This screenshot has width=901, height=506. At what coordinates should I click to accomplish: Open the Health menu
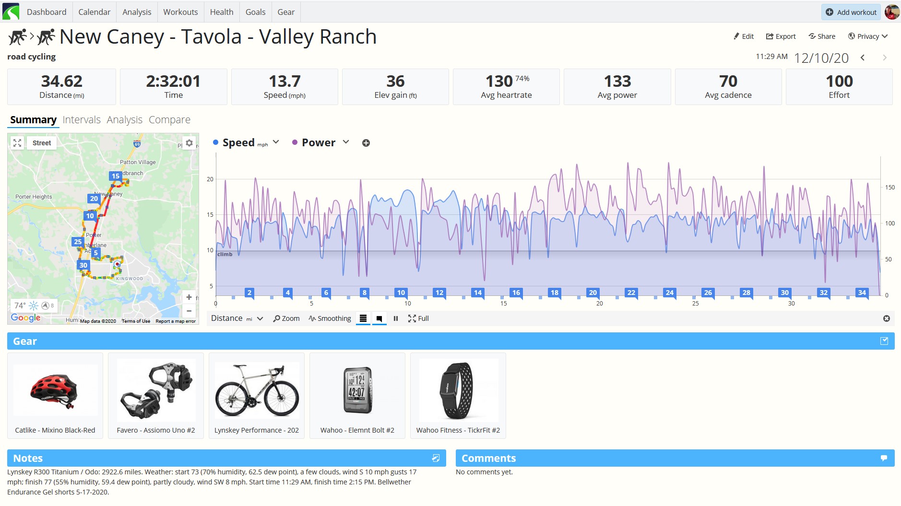(x=222, y=12)
